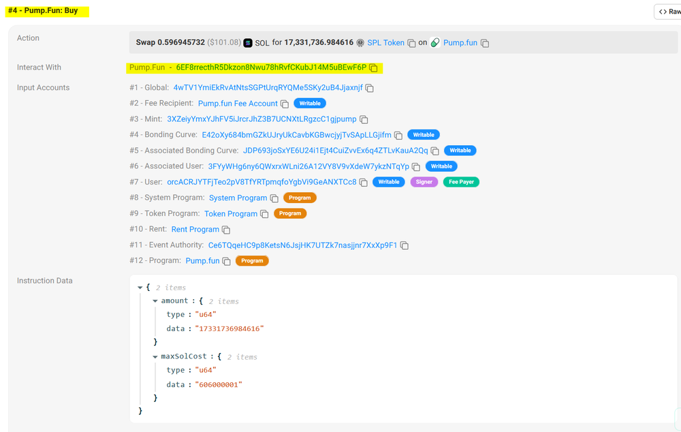Copy the Mint account address
The height and width of the screenshot is (432, 681).
click(x=364, y=119)
